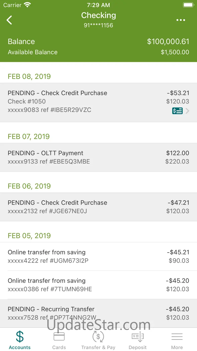
Task: Open the Online transfer ref #UGM673I2P
Action: 98,256
